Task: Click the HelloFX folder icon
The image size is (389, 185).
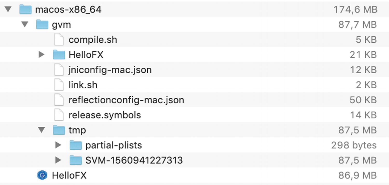Action: pyautogui.click(x=59, y=55)
